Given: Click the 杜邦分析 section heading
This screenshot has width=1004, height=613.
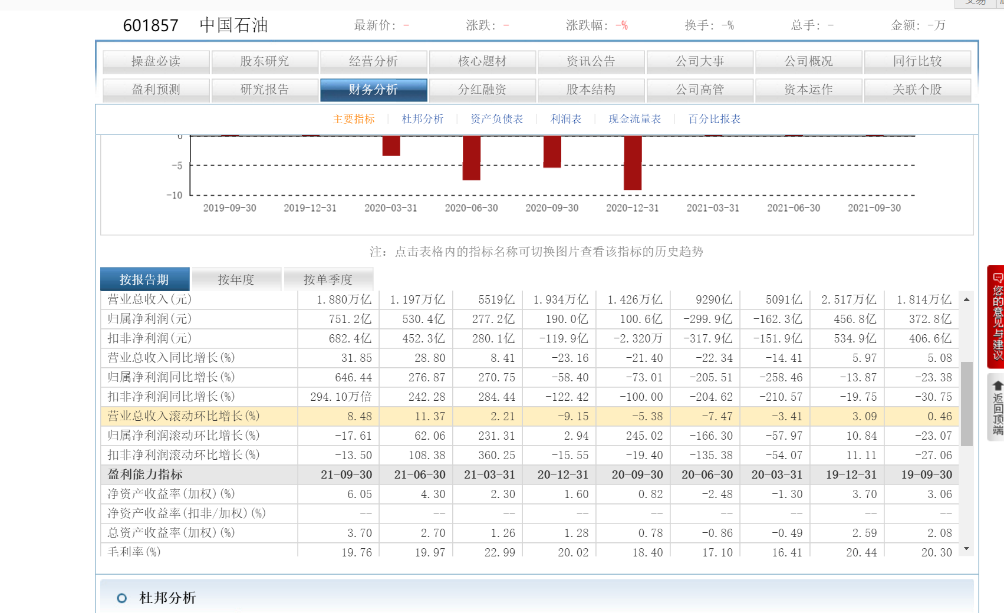Looking at the screenshot, I should (x=167, y=598).
